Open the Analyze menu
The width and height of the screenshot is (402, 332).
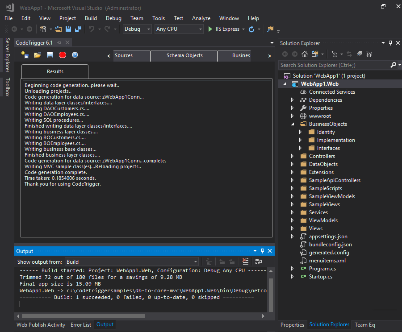(201, 18)
